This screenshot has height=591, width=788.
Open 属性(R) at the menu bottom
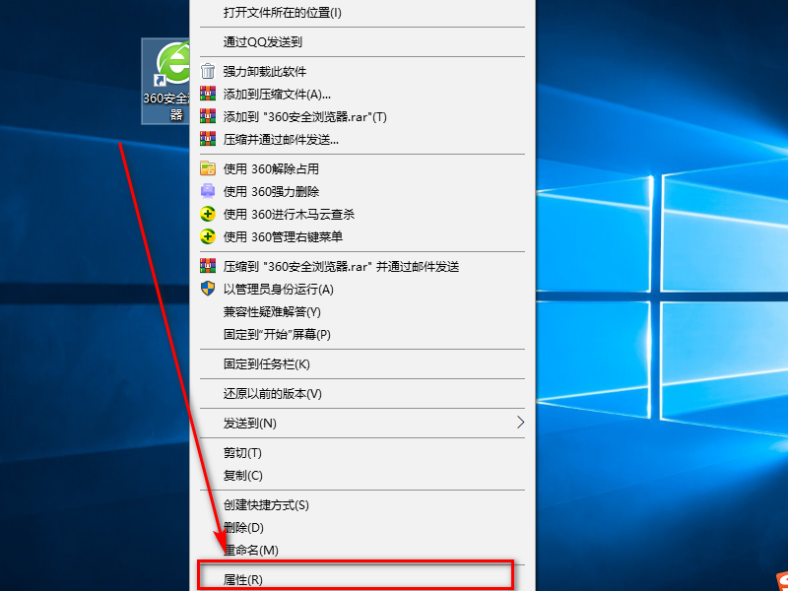tap(362, 580)
